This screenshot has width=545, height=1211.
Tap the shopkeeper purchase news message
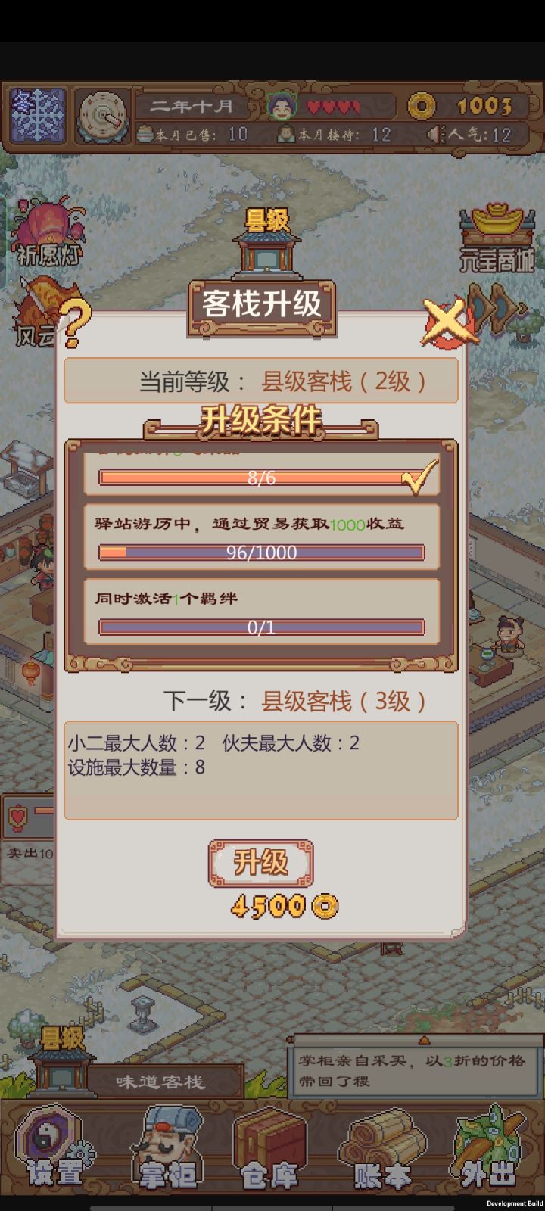[x=414, y=1069]
